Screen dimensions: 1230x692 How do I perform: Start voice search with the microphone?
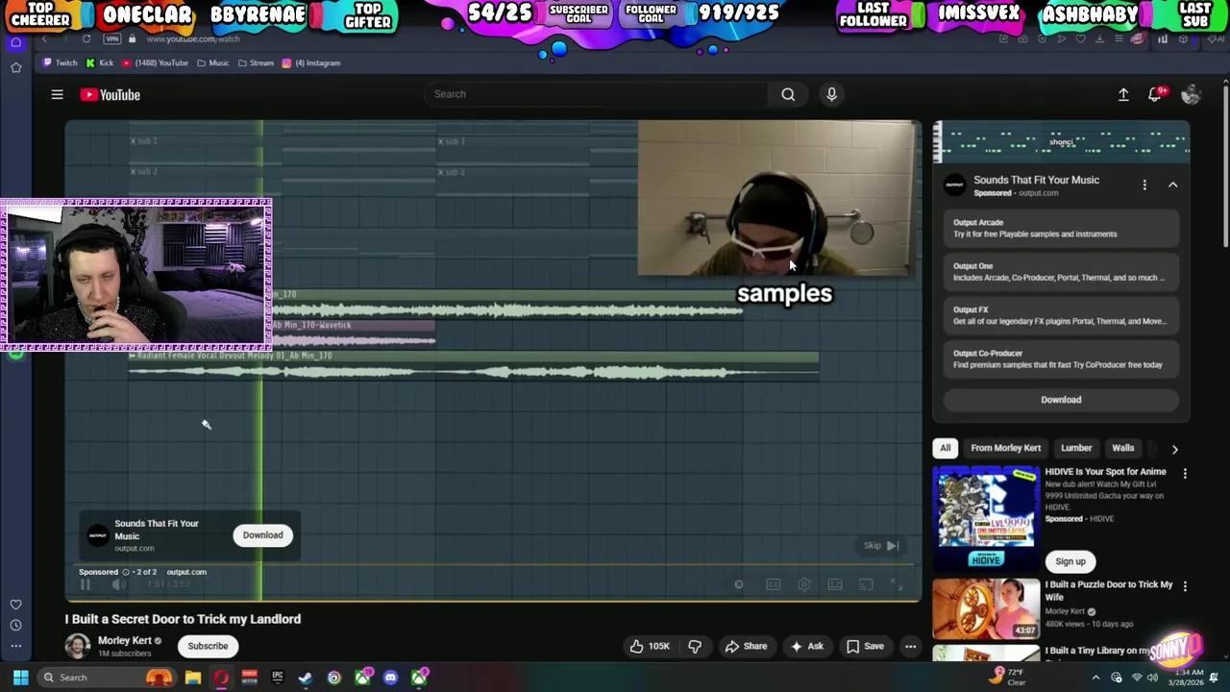click(x=831, y=94)
